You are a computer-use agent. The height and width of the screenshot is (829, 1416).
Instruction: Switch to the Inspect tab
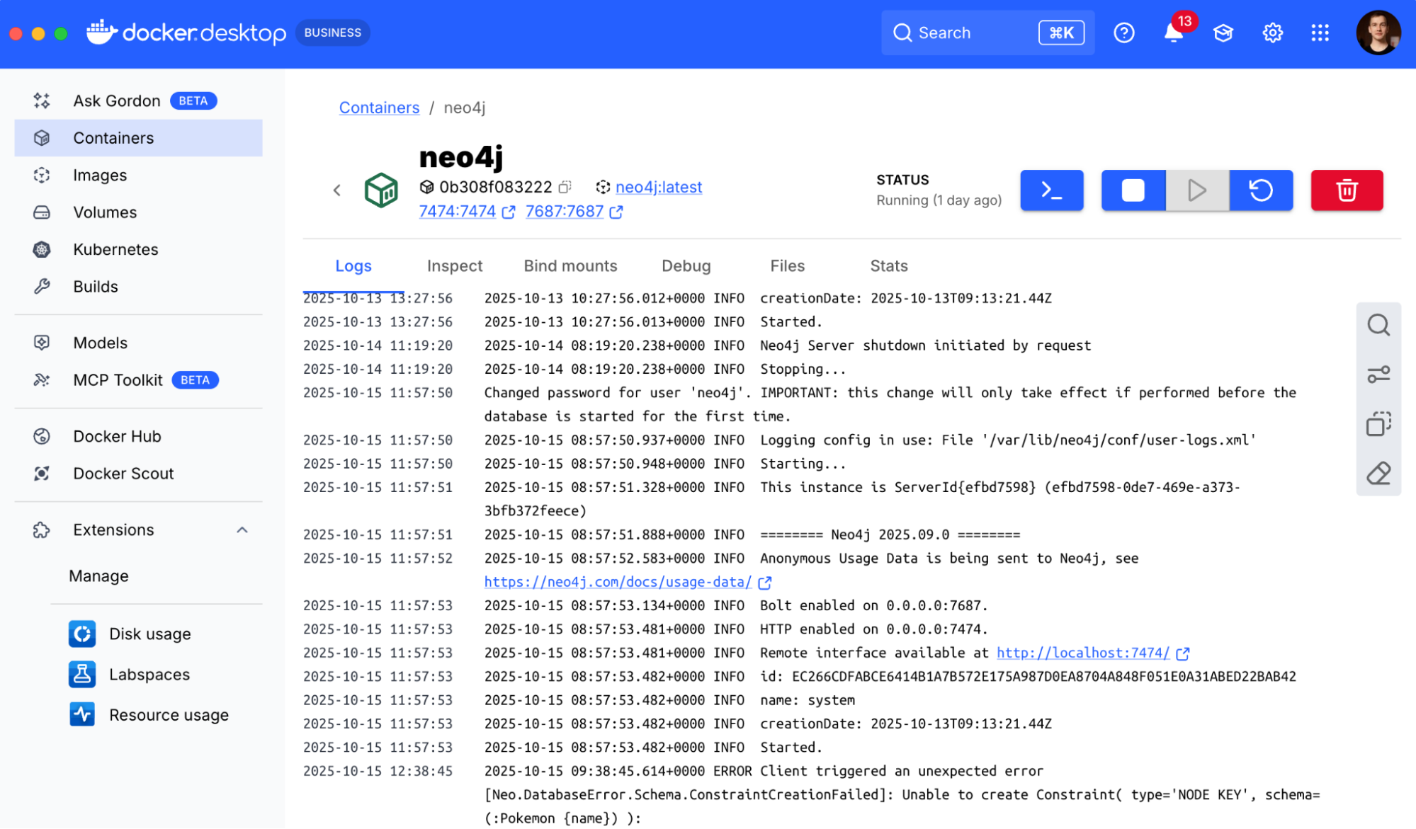tap(454, 266)
